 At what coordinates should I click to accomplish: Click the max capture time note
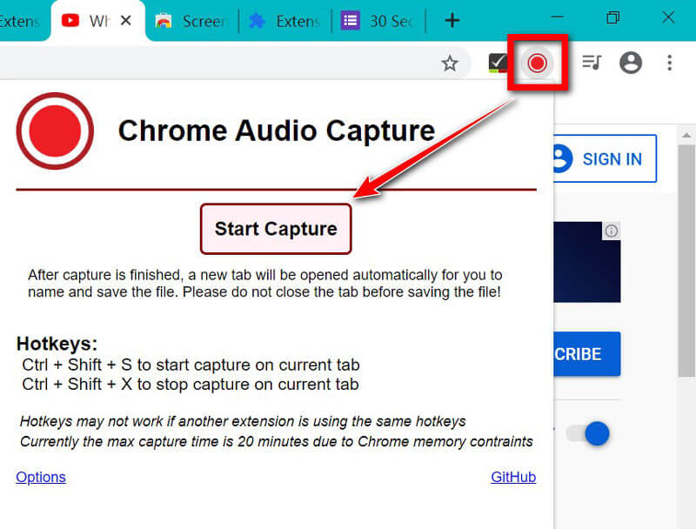[x=277, y=442]
